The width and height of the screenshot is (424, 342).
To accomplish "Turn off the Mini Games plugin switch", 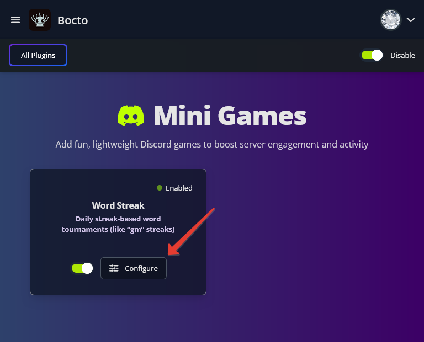I will click(x=372, y=55).
